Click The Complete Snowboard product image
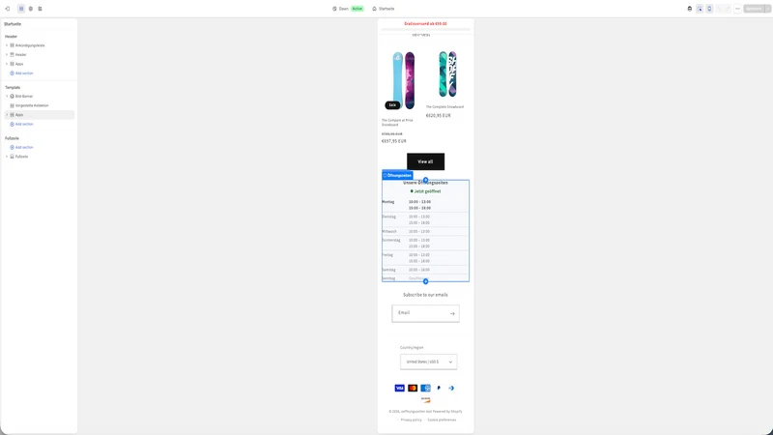773x435 pixels. (447, 74)
